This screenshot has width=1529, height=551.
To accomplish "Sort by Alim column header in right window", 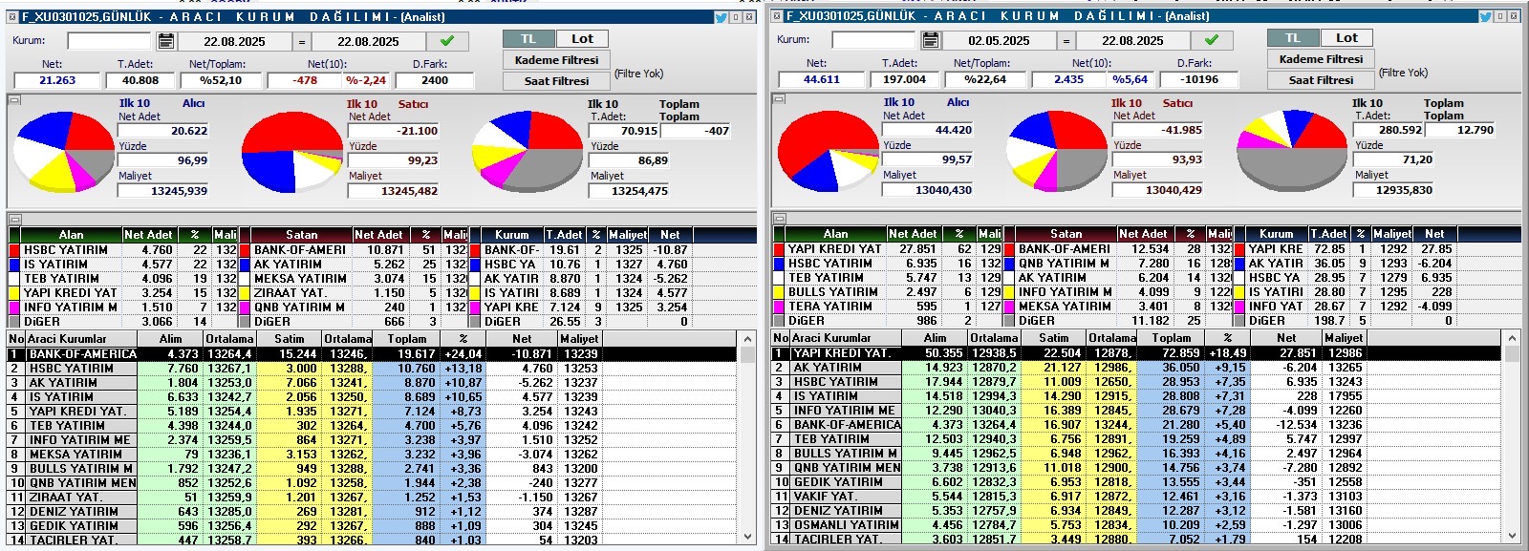I will point(935,337).
